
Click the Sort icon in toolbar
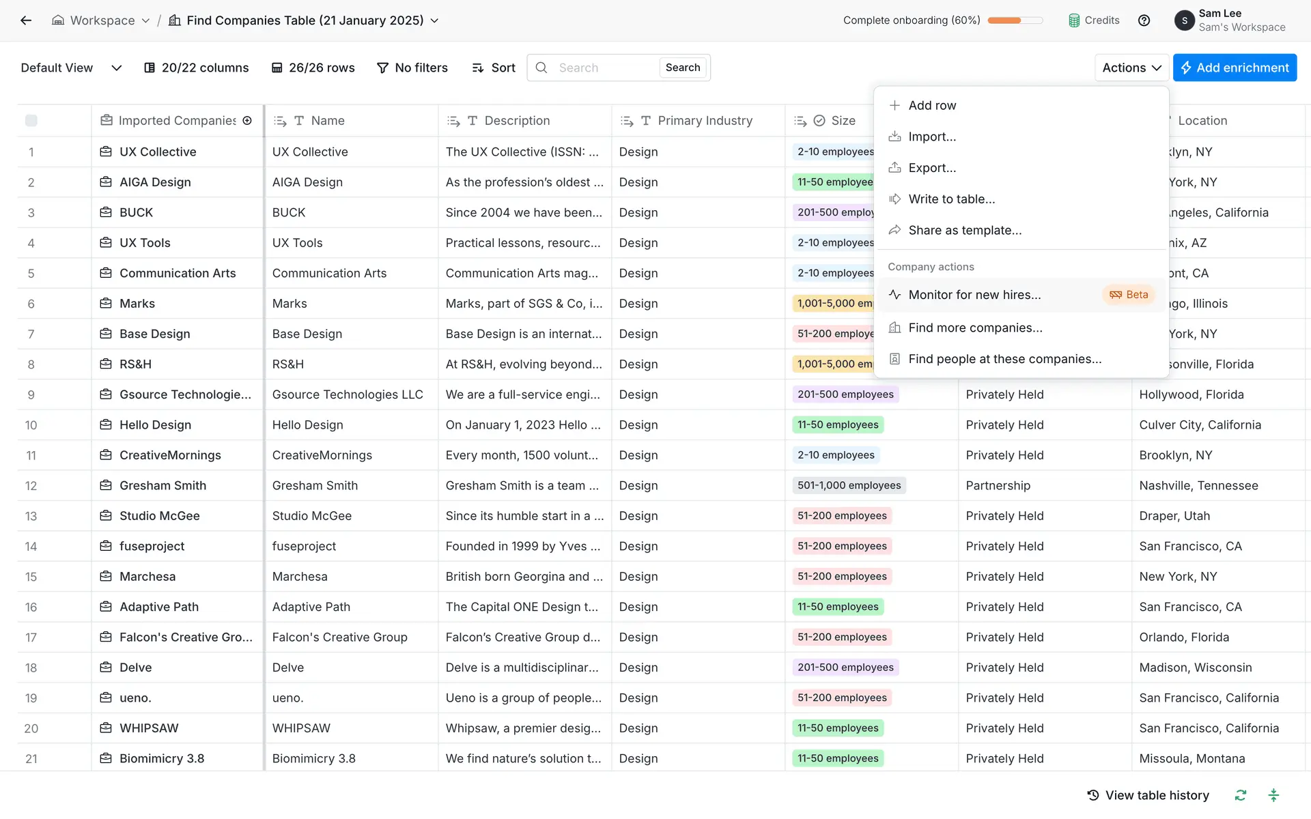478,68
